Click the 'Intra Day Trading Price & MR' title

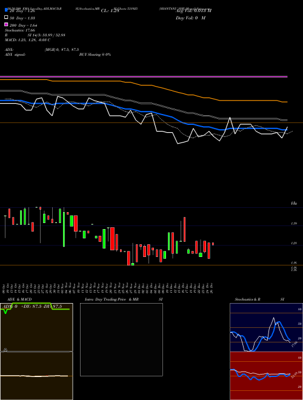click(x=112, y=299)
